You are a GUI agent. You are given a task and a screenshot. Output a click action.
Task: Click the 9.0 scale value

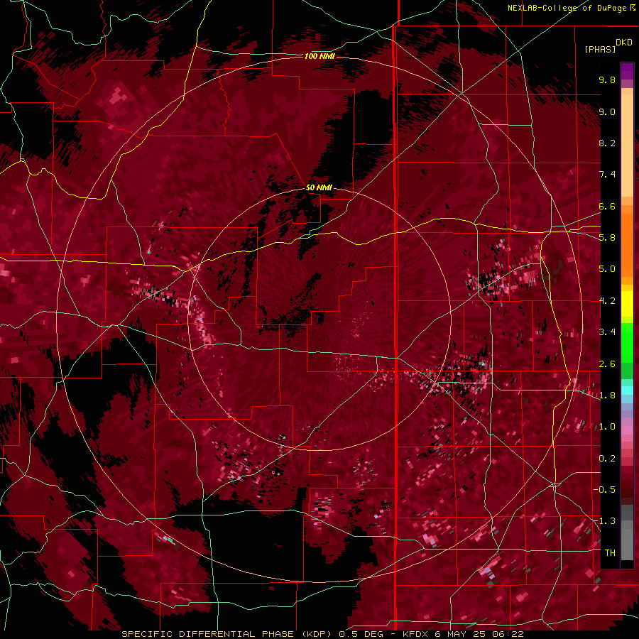(x=607, y=111)
